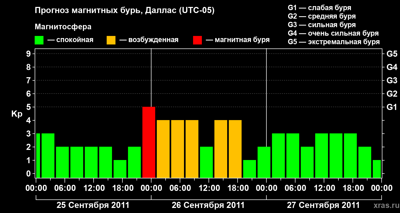Click the final Kp 1 bar ending 27 Сентября

point(377,169)
